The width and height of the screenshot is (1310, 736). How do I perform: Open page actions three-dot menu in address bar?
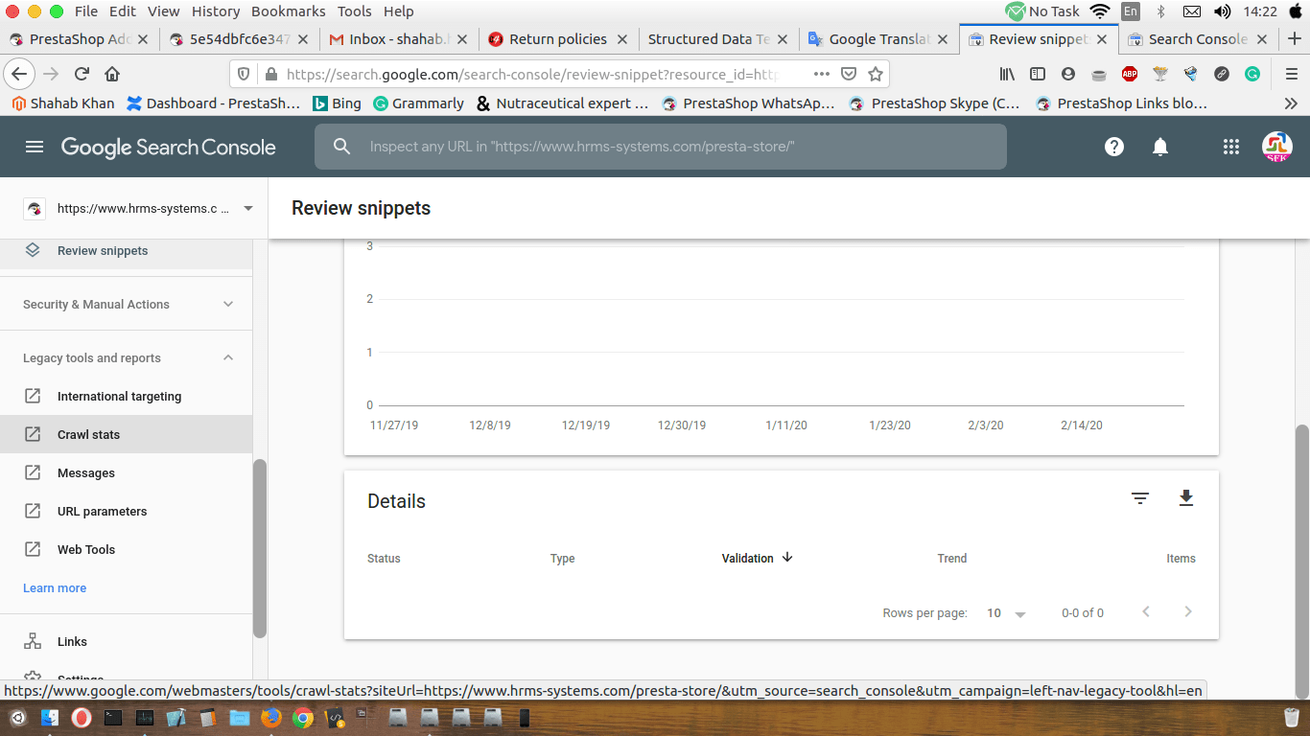(822, 74)
